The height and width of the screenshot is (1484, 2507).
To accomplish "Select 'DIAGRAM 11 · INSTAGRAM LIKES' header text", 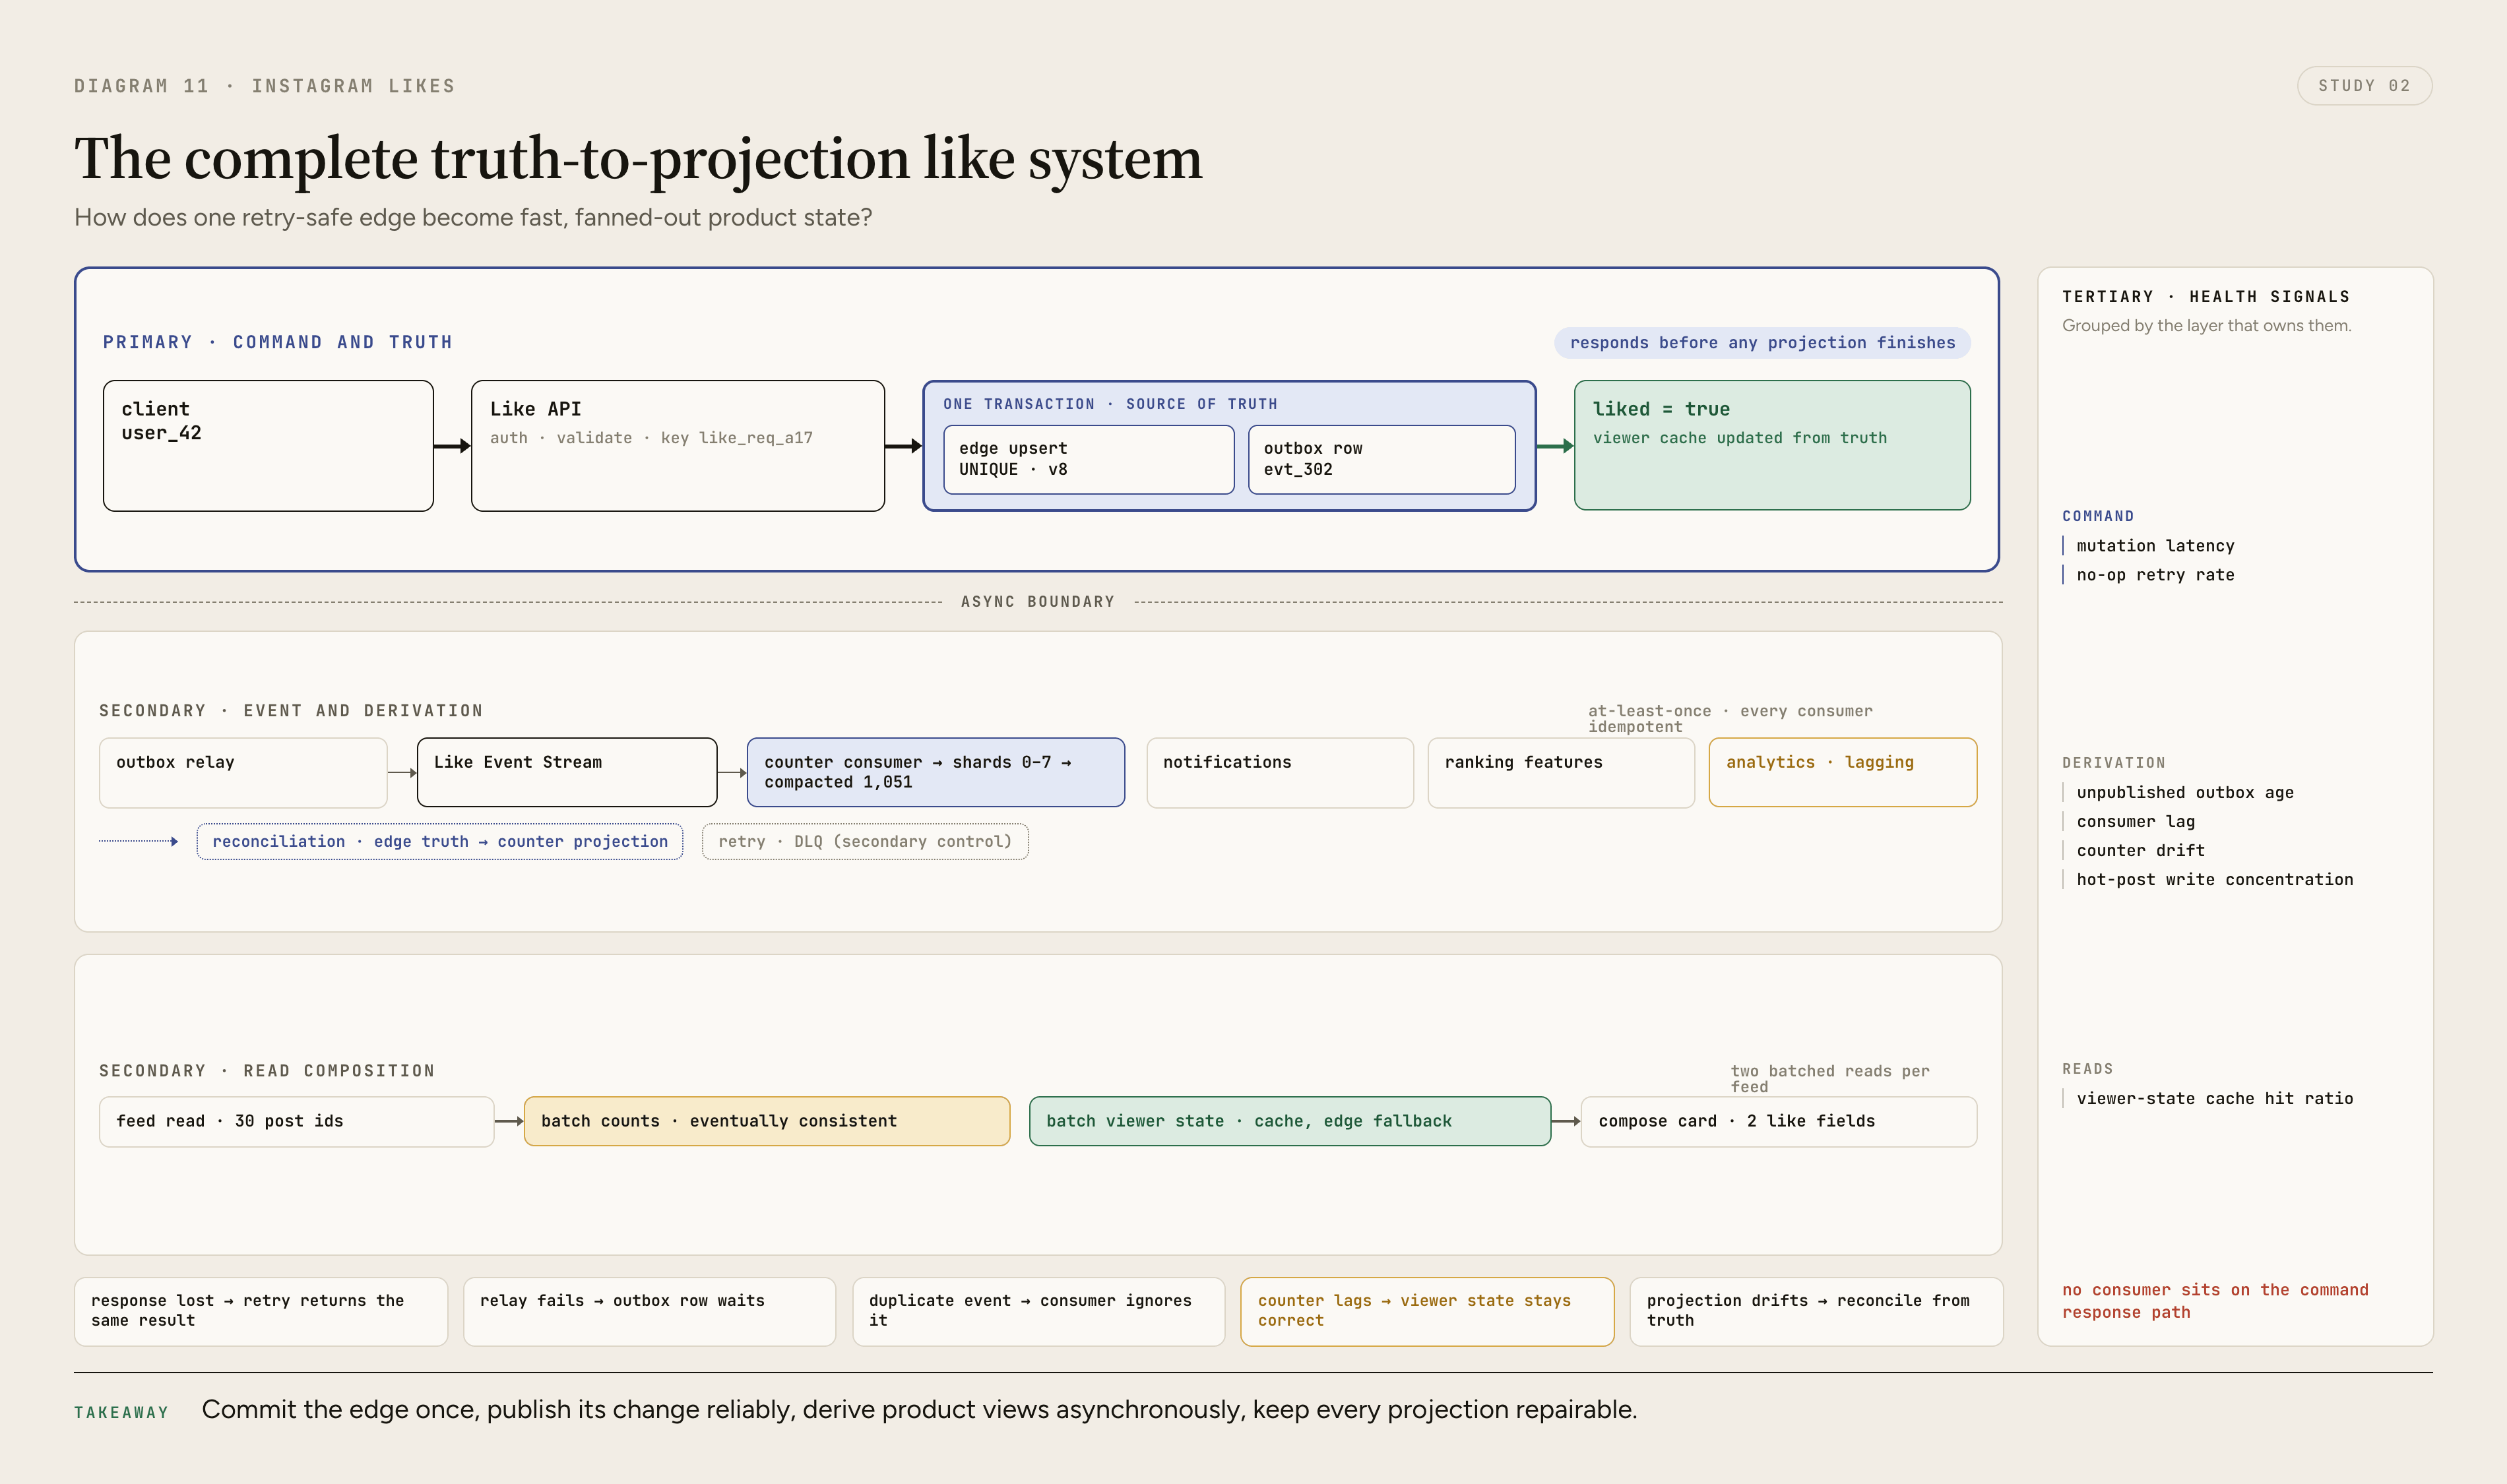I will 265,86.
